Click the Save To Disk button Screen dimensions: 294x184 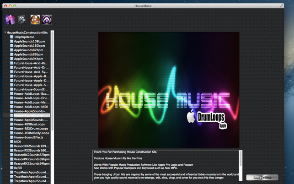click(262, 178)
